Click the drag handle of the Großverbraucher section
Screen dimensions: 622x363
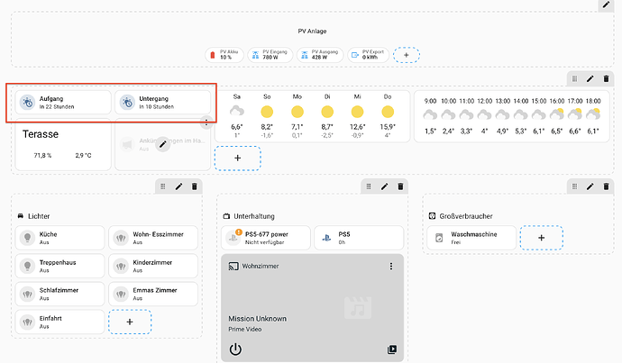click(x=572, y=186)
